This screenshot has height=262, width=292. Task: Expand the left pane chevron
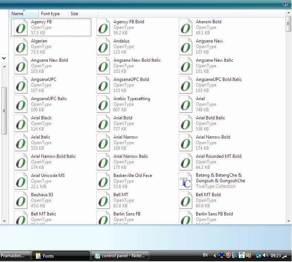pos(4,58)
